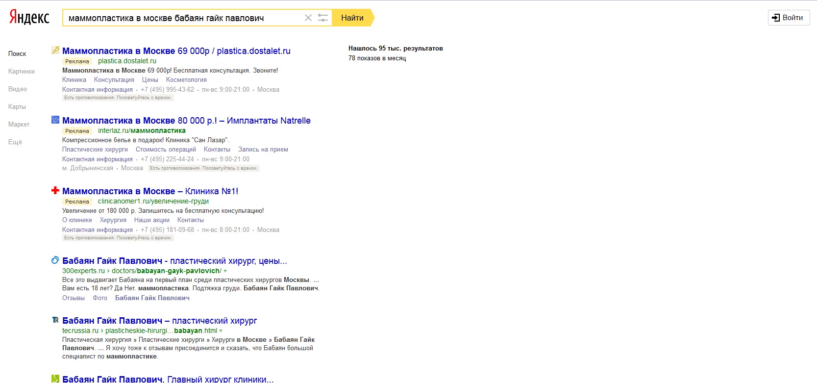
Task: Open the Стоимость операций sitelink
Action: click(x=166, y=150)
